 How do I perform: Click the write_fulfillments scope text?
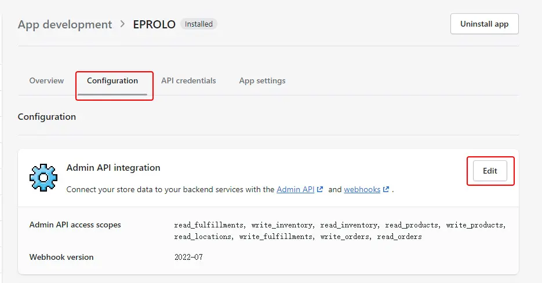[276, 237]
